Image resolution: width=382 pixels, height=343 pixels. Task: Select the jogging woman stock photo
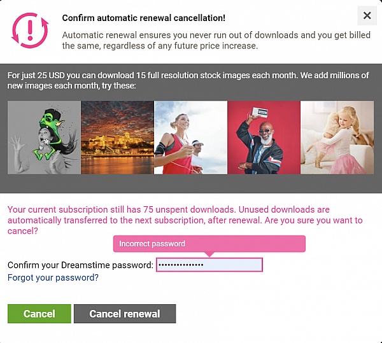(x=190, y=137)
